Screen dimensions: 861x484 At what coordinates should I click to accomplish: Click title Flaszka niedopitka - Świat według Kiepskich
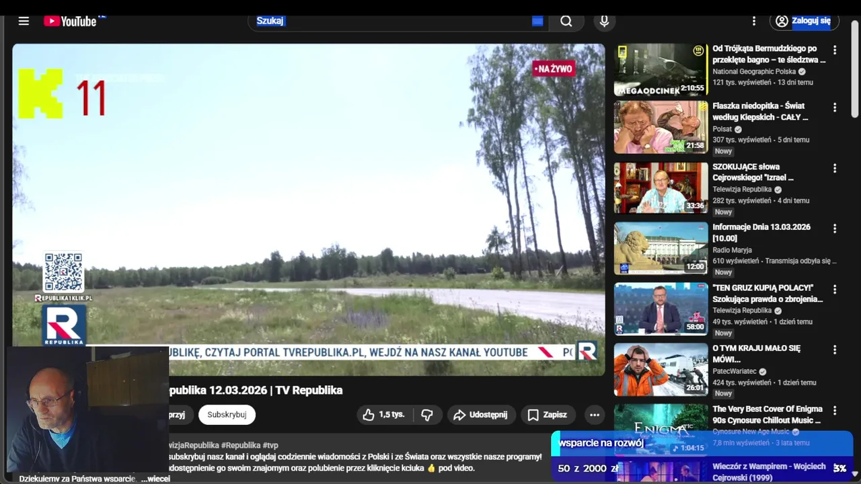click(760, 111)
